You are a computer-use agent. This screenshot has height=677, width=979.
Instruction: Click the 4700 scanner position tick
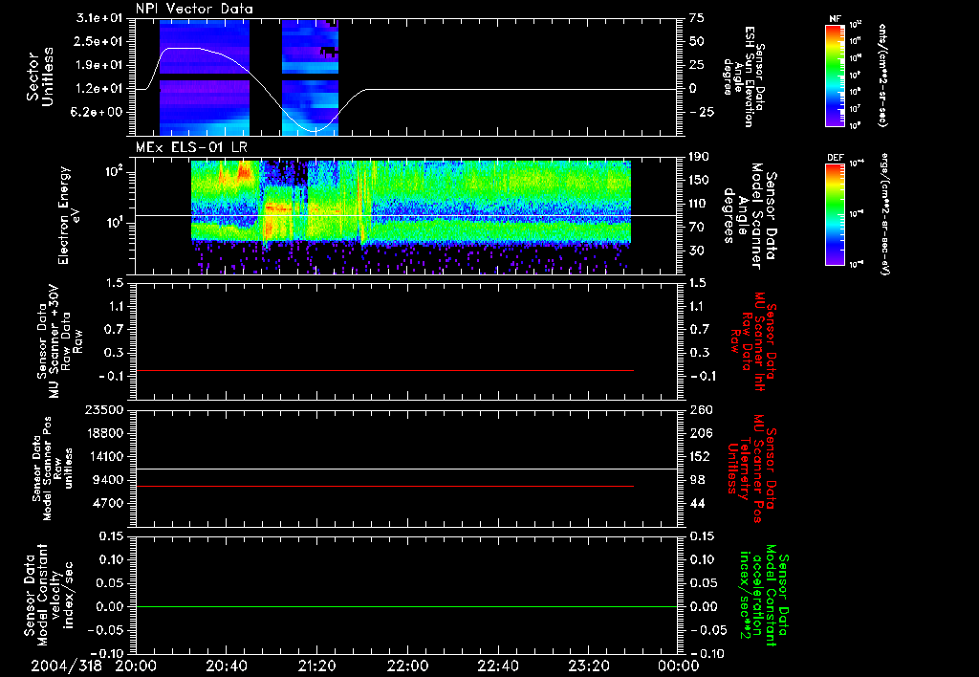(108, 503)
